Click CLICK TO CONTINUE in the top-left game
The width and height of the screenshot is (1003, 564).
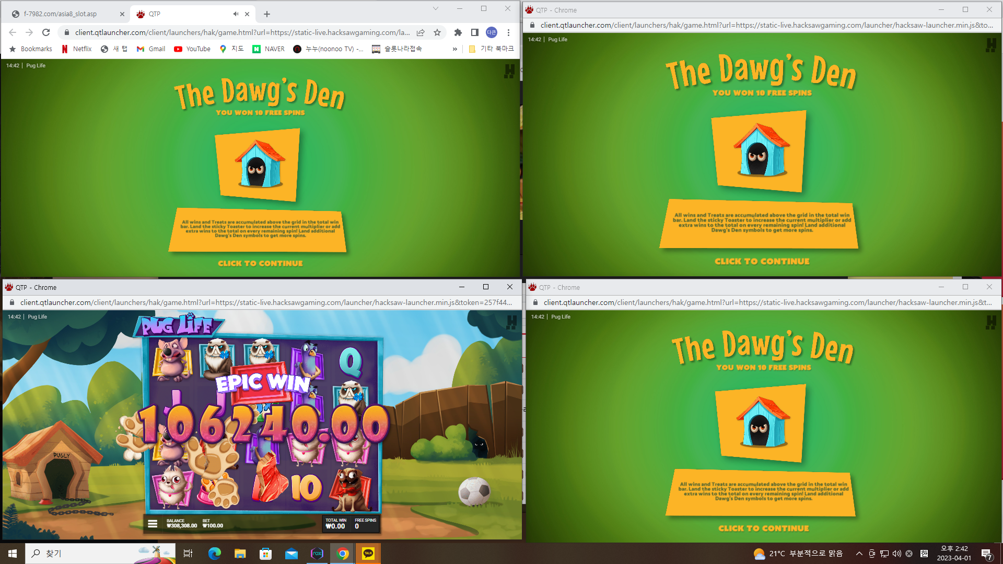(260, 263)
